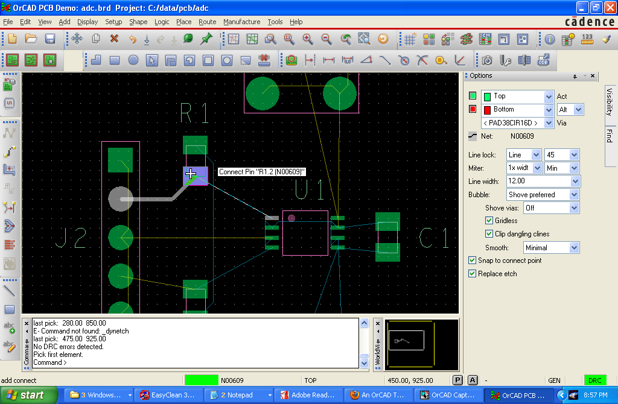
Task: Disable the Replace etch checkbox
Action: 473,274
